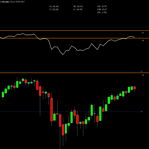This screenshot has width=149, height=149.
Task: Click the tallest red candlestick body
Action: 52,110
